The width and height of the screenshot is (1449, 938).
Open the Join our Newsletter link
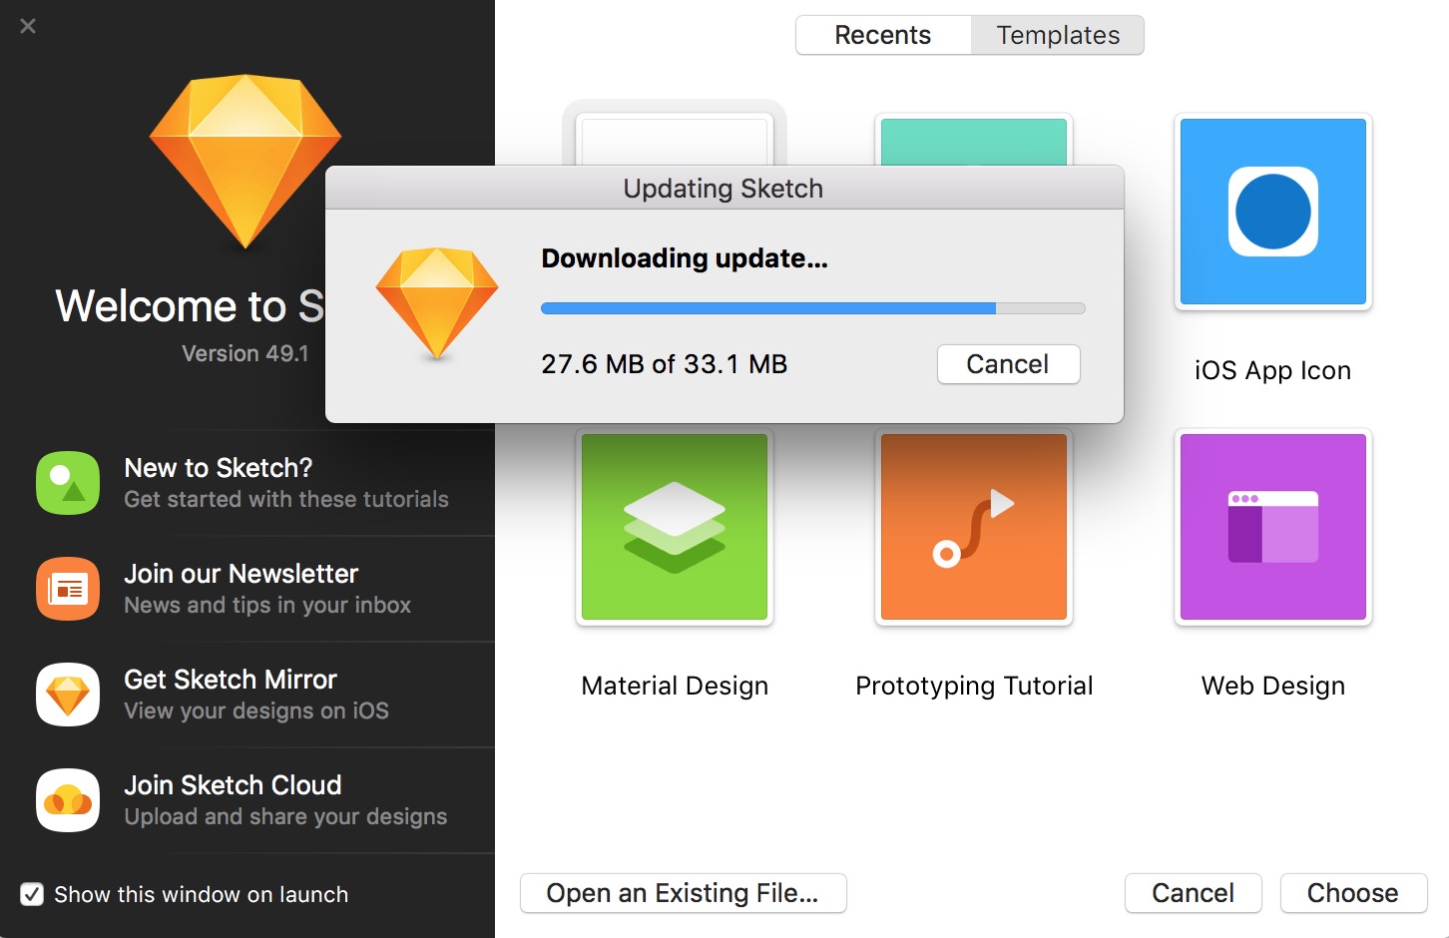[241, 574]
